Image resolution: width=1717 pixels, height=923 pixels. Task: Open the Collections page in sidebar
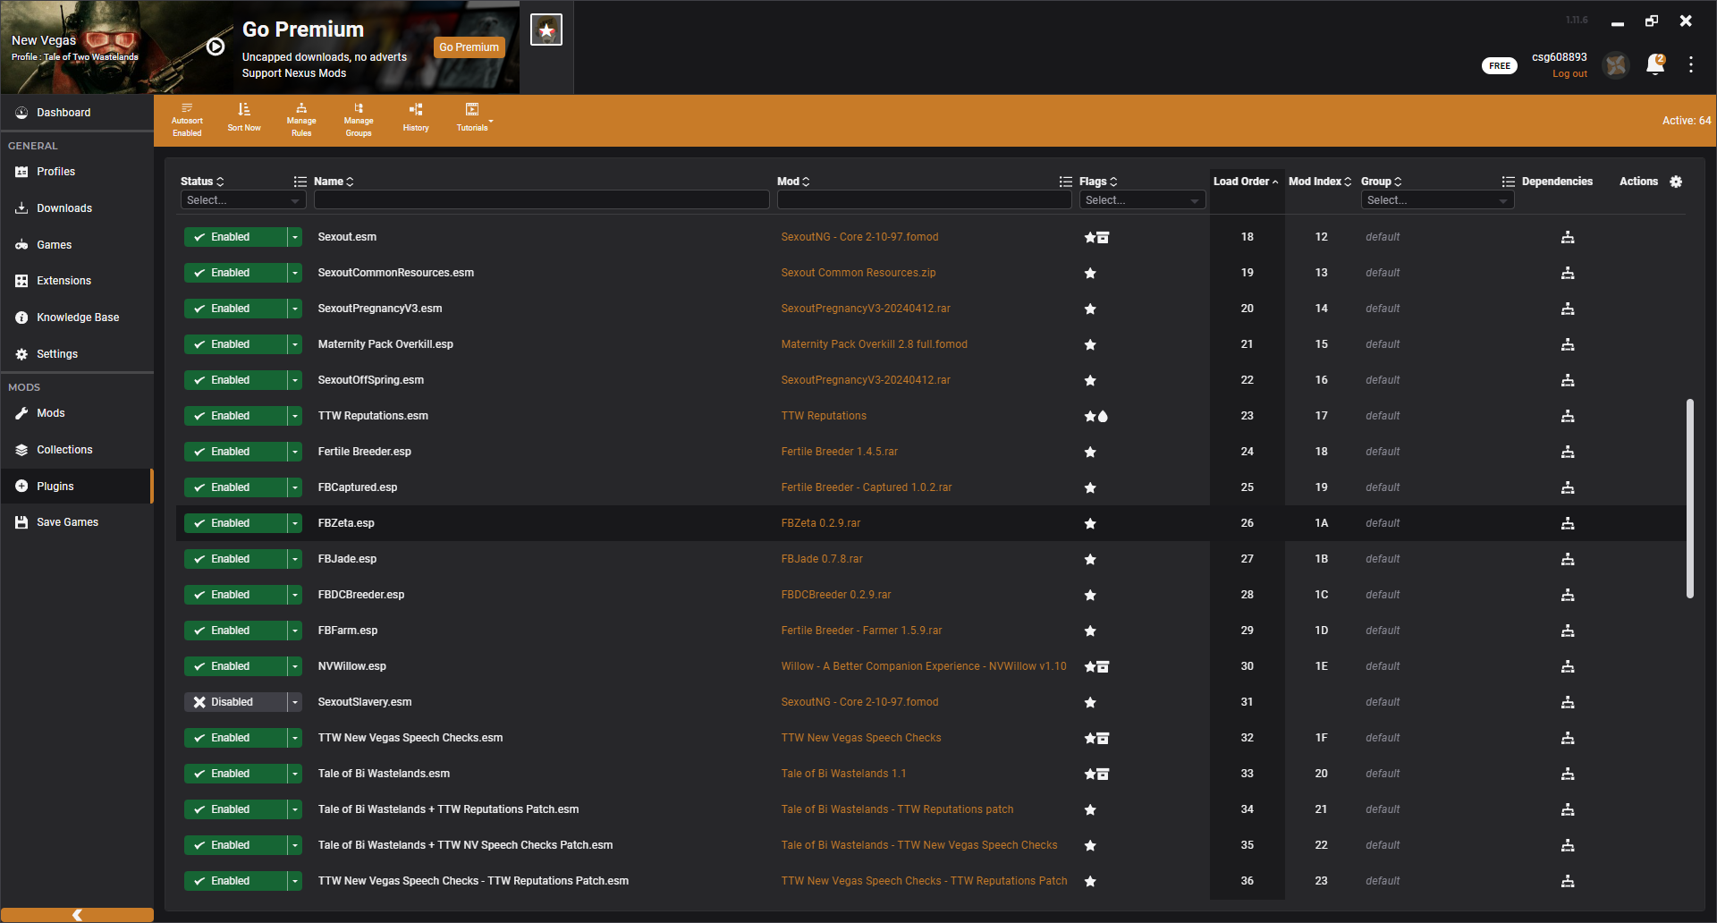pyautogui.click(x=77, y=450)
